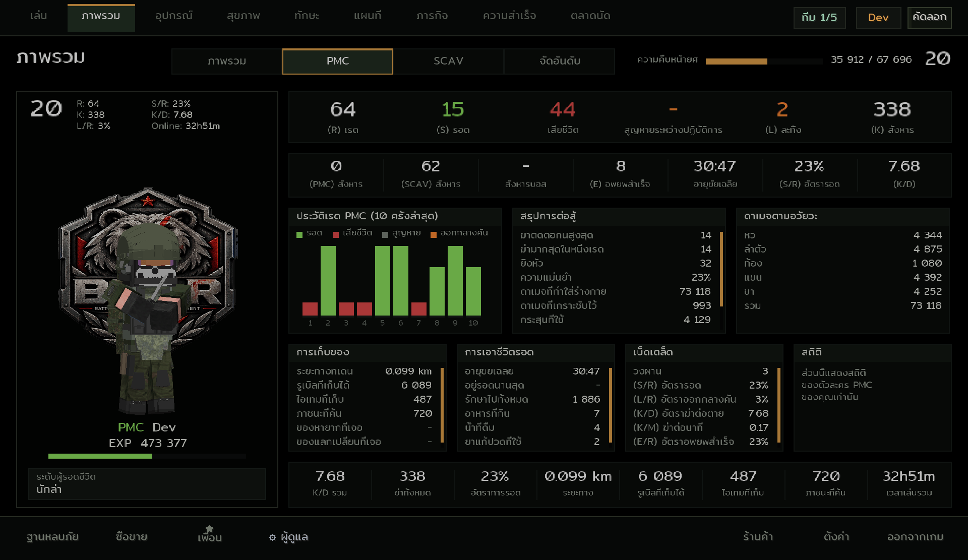Click the gray สูญหาย legend square

click(x=385, y=234)
